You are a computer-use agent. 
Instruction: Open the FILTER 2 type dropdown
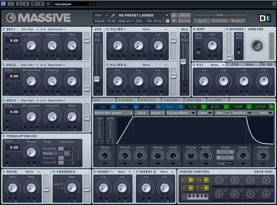tap(148, 65)
